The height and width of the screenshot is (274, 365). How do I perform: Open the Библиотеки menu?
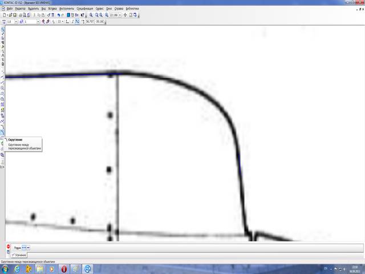pyautogui.click(x=132, y=9)
